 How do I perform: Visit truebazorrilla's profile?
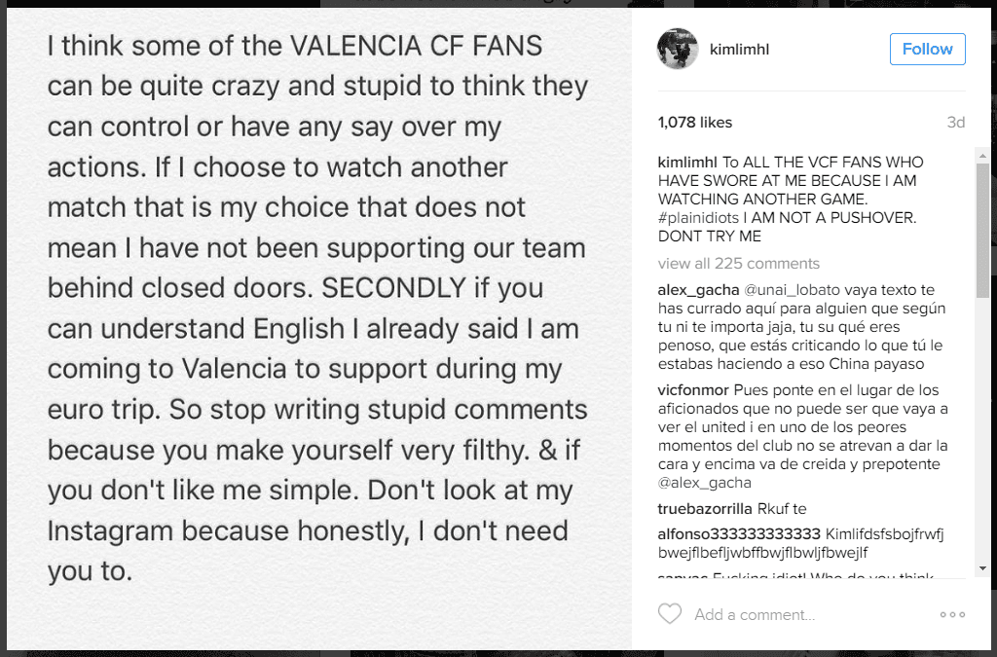coord(705,509)
